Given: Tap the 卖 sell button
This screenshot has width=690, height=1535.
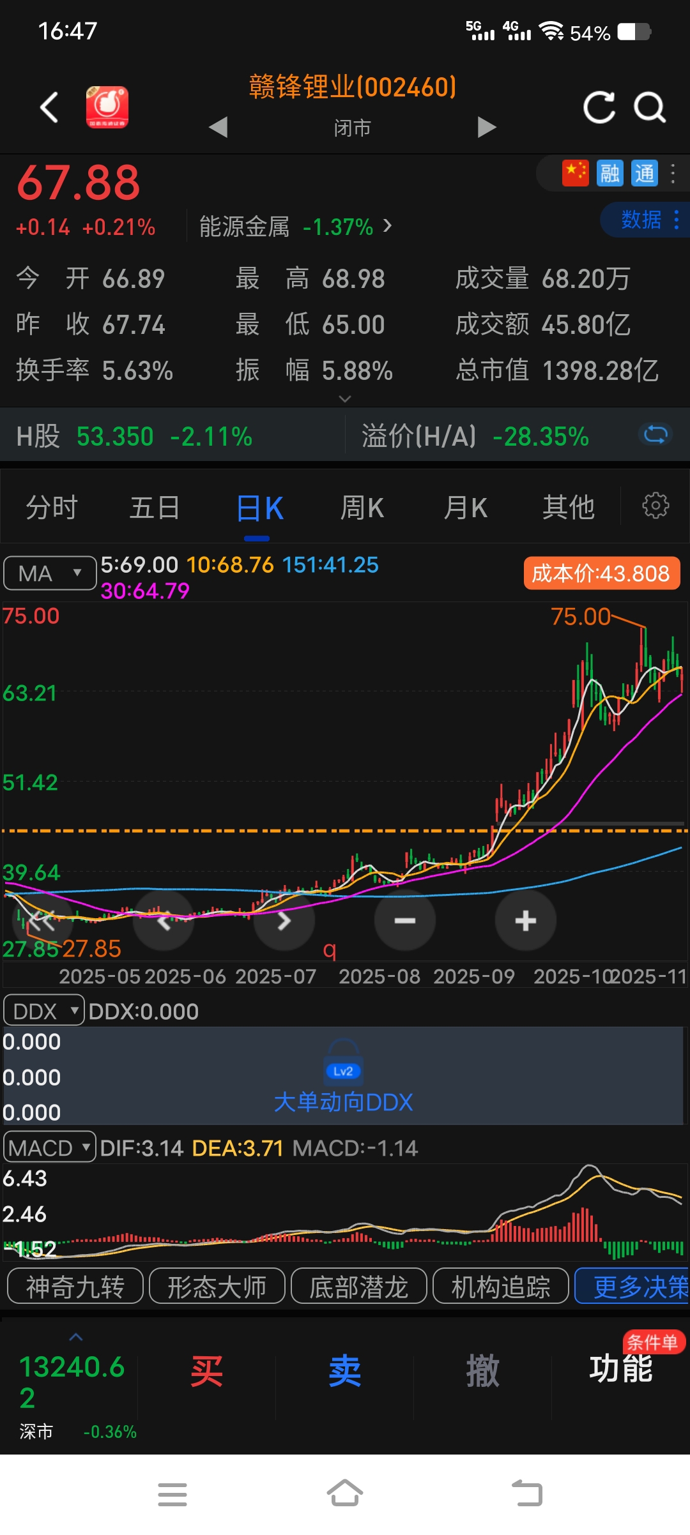Looking at the screenshot, I should pyautogui.click(x=344, y=1372).
